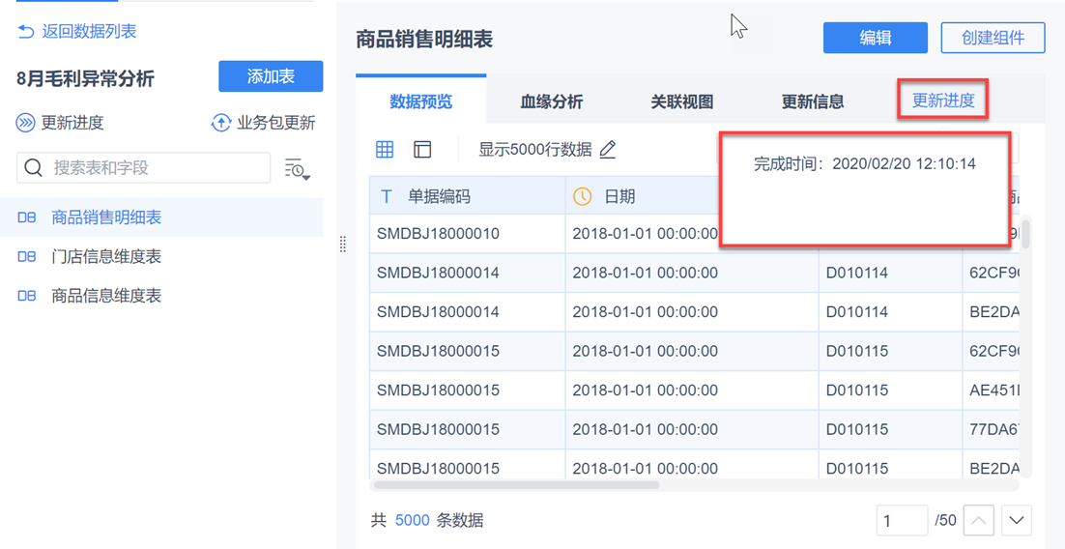Click the blue 编辑 button
This screenshot has width=1065, height=549.
point(876,38)
